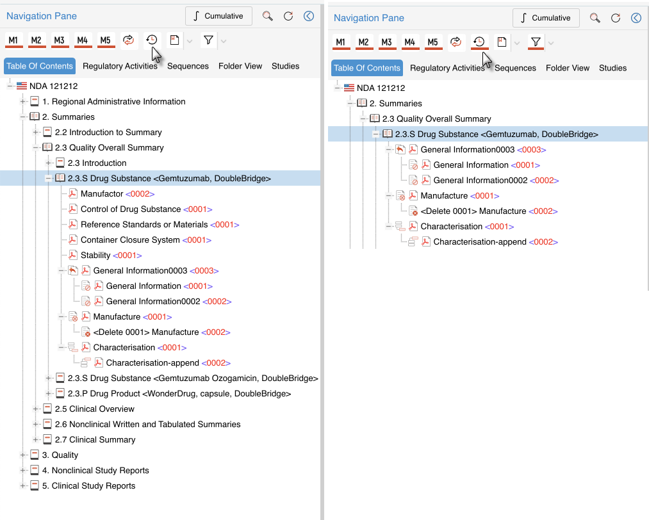Toggle the M3 module filter in right pane

pos(386,42)
